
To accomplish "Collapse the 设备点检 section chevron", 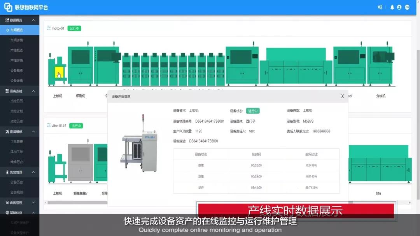I will tap(33, 91).
